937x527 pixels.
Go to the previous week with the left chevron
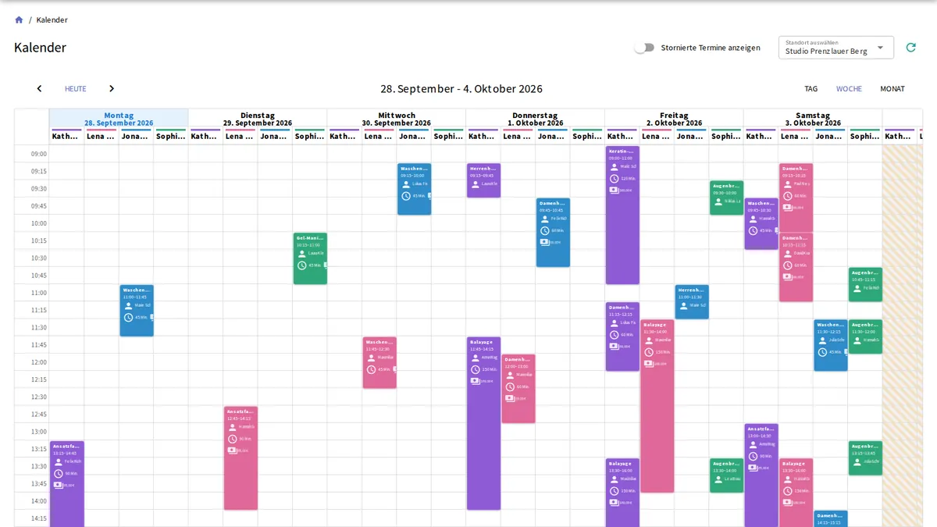39,89
